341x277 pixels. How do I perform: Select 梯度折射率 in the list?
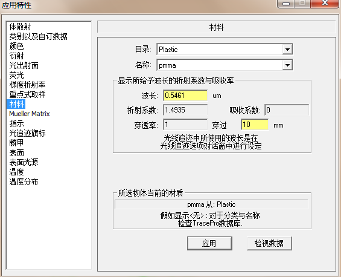27,85
